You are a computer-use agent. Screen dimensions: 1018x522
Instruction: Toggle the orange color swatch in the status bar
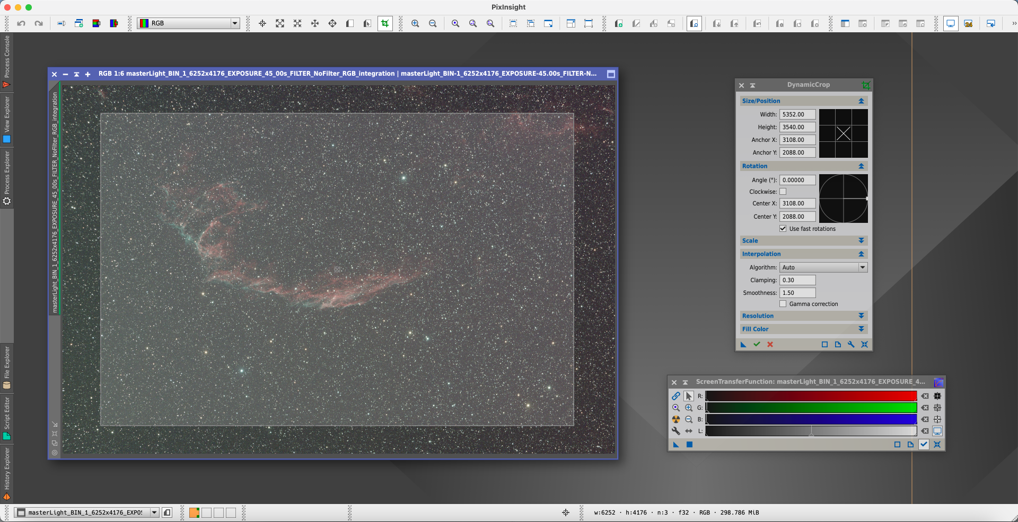click(x=194, y=512)
